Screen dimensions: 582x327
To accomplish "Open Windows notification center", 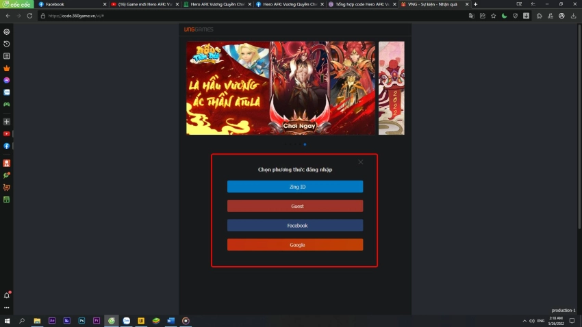I will pyautogui.click(x=572, y=321).
